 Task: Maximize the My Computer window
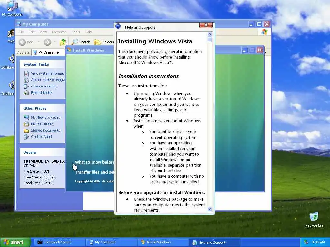(259, 24)
